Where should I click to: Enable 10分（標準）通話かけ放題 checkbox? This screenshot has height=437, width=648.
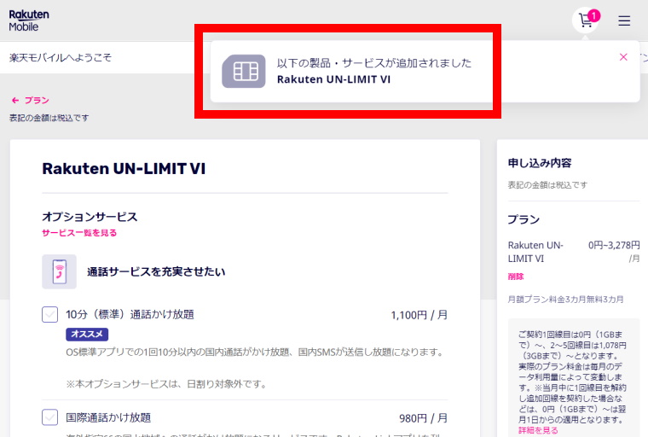[x=50, y=314]
